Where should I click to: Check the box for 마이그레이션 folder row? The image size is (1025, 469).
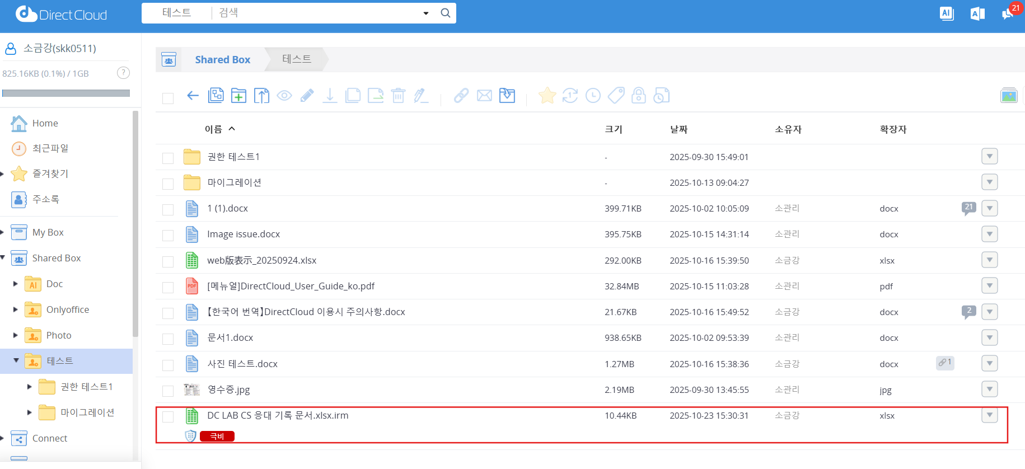tap(168, 184)
